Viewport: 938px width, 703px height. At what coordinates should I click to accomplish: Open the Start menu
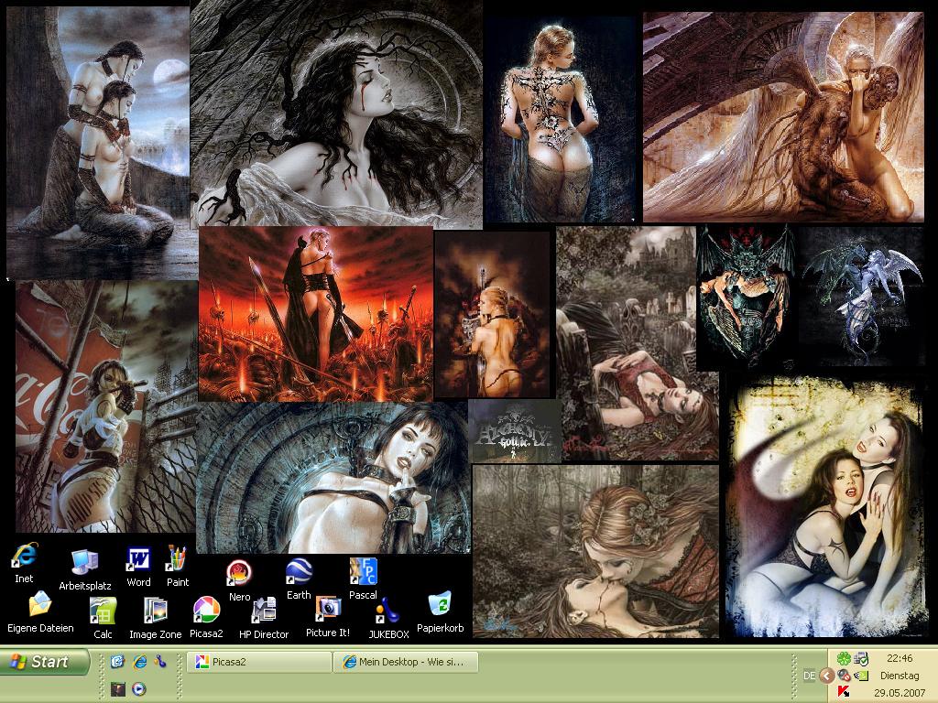click(46, 662)
